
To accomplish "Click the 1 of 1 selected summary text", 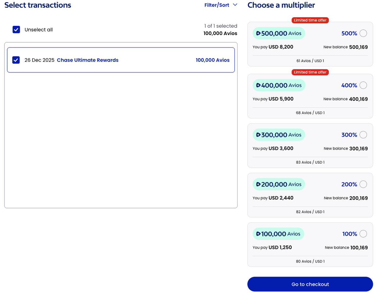I will 220,26.
